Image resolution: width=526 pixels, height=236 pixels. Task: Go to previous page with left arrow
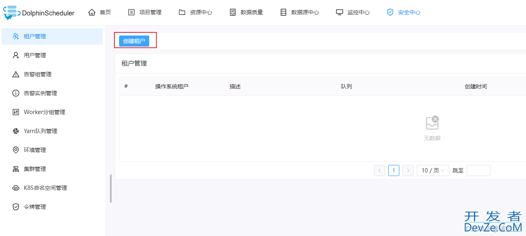pos(380,170)
